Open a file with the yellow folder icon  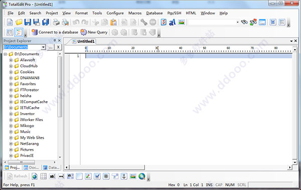(19, 22)
